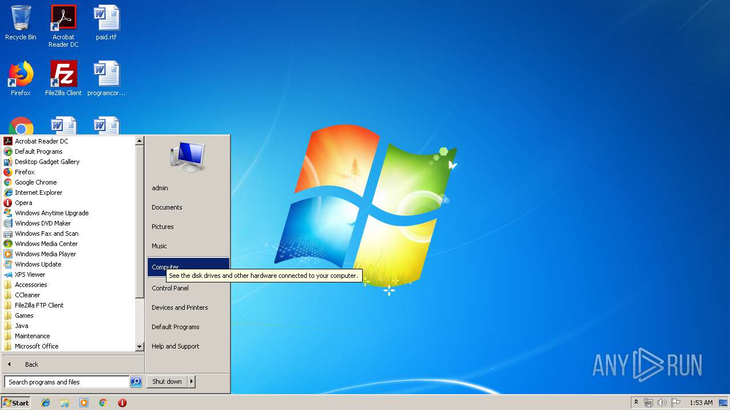Image resolution: width=730 pixels, height=410 pixels.
Task: Open the Action Center flag icon
Action: [x=676, y=403]
